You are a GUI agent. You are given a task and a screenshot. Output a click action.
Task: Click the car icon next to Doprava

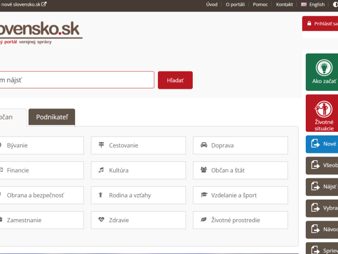(204, 145)
